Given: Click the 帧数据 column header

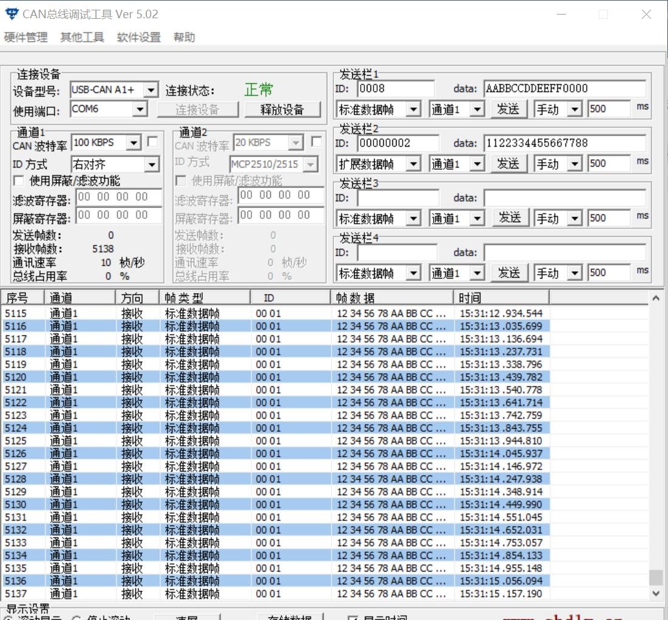Looking at the screenshot, I should (392, 298).
